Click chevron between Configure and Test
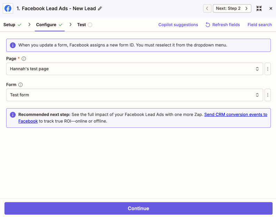Viewport: 276px width, 217px height. point(70,24)
